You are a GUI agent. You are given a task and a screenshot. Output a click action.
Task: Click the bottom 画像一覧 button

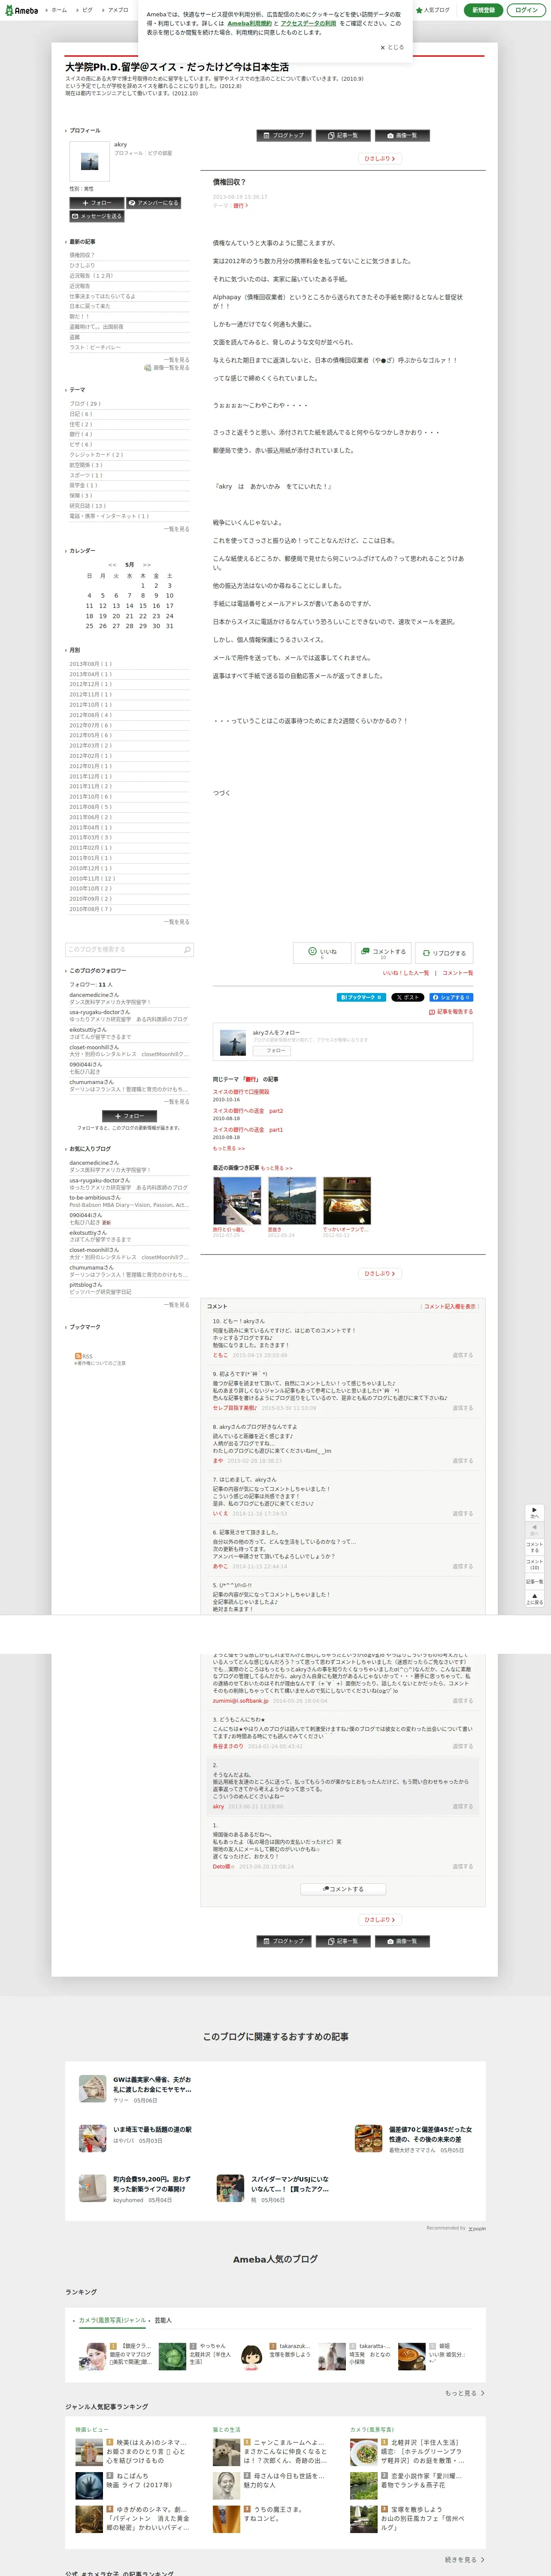point(402,1941)
